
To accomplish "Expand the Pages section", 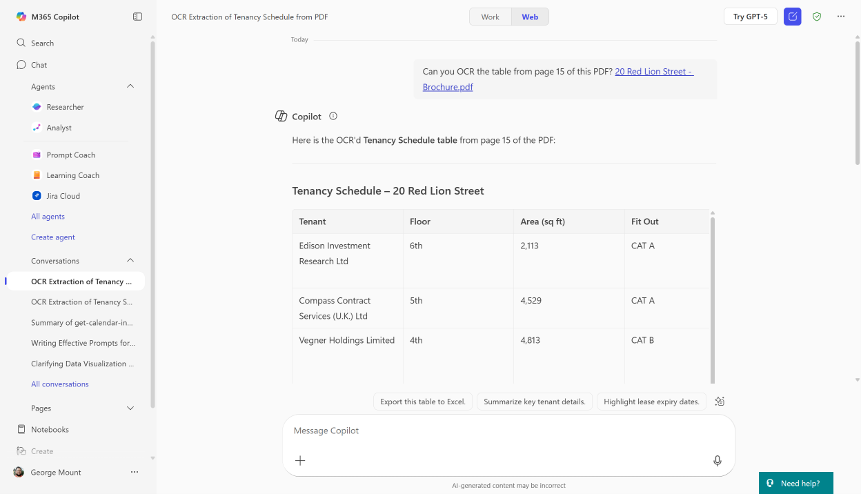I will click(130, 408).
